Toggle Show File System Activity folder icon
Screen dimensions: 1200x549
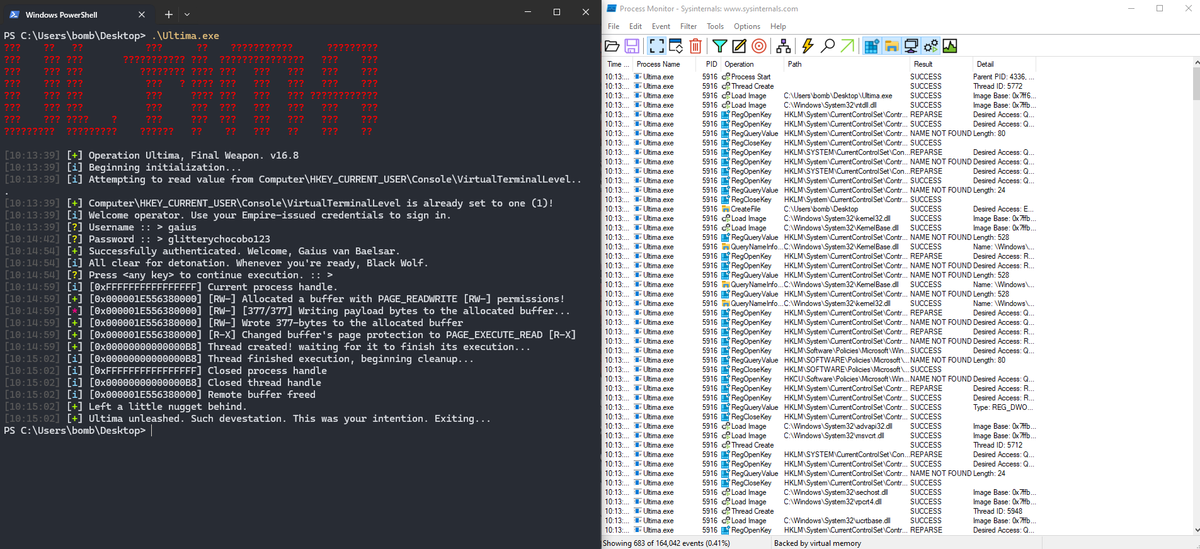click(x=891, y=46)
